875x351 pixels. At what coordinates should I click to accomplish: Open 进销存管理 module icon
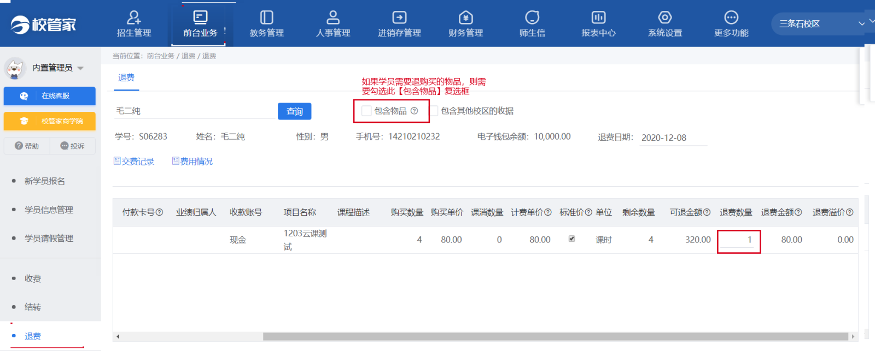tap(399, 17)
